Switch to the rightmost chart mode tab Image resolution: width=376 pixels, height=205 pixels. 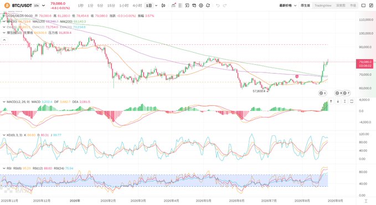pos(353,6)
